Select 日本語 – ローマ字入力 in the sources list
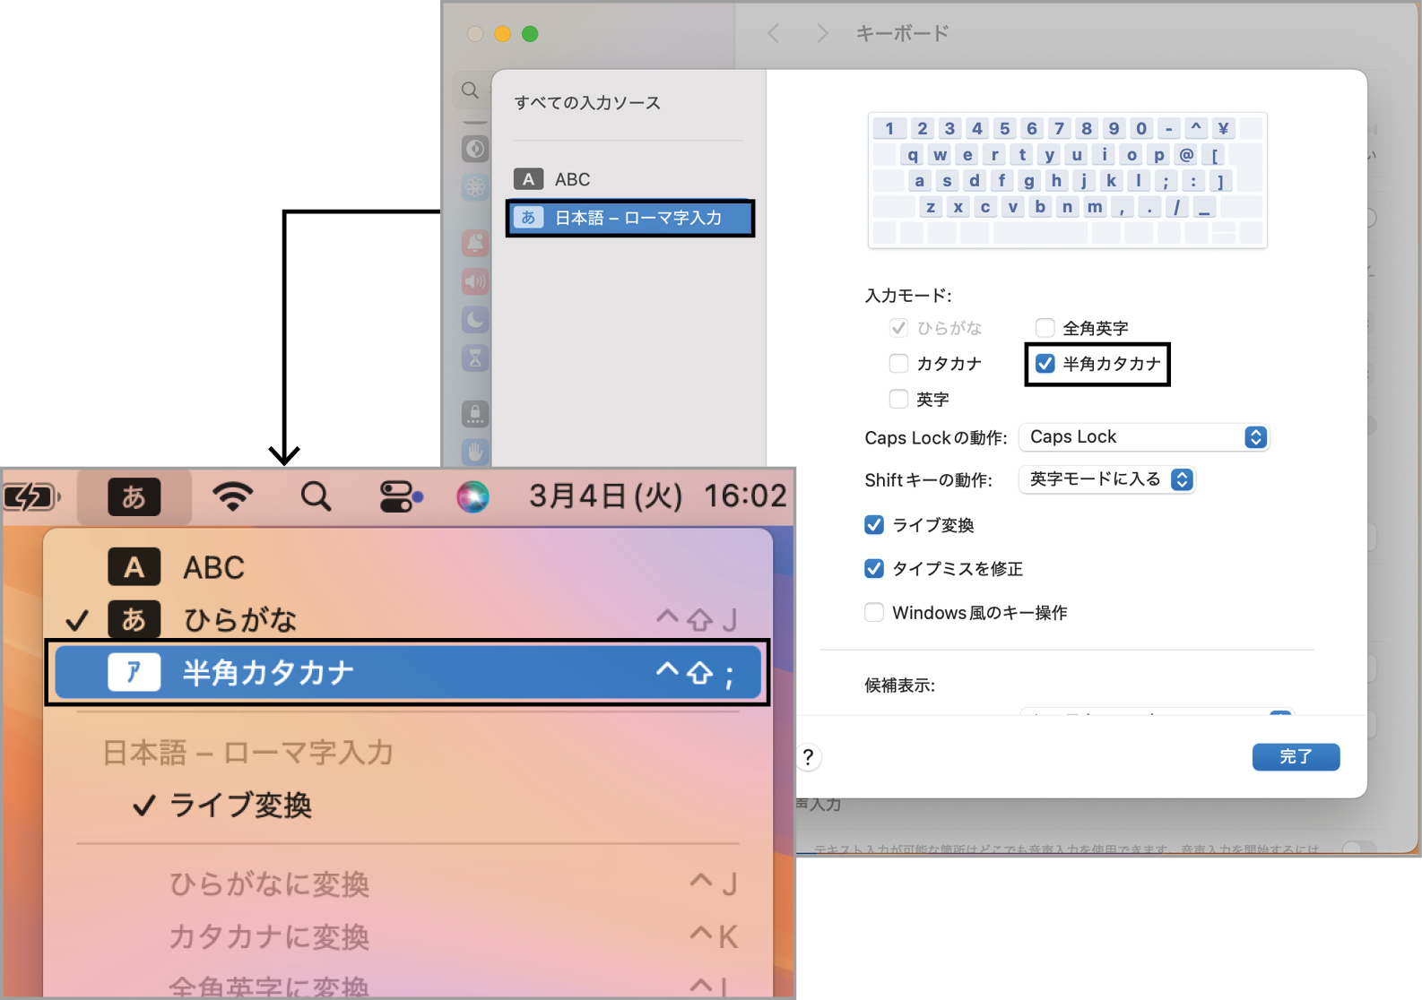This screenshot has height=1000, width=1422. [629, 218]
